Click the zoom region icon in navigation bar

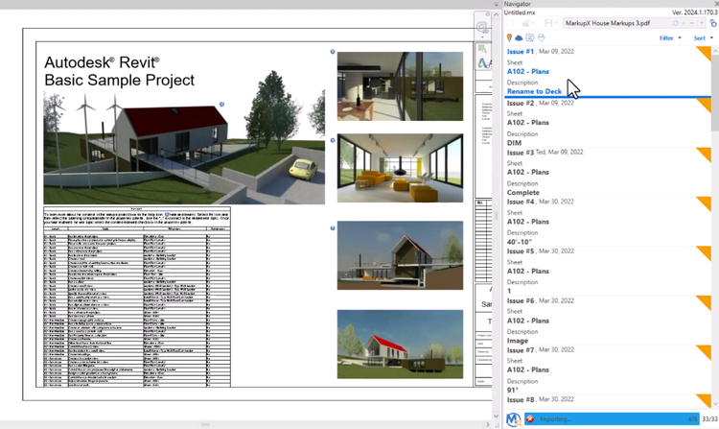[x=482, y=49]
